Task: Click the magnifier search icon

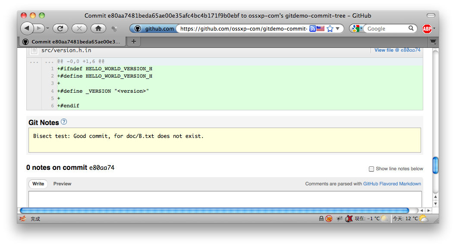Action: [411, 28]
